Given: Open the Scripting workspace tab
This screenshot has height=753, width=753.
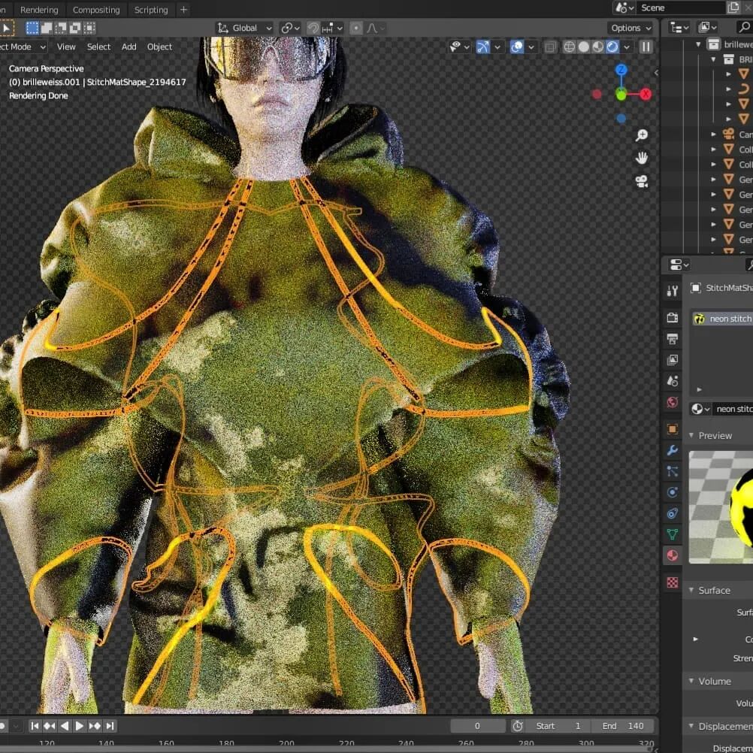Looking at the screenshot, I should tap(151, 10).
